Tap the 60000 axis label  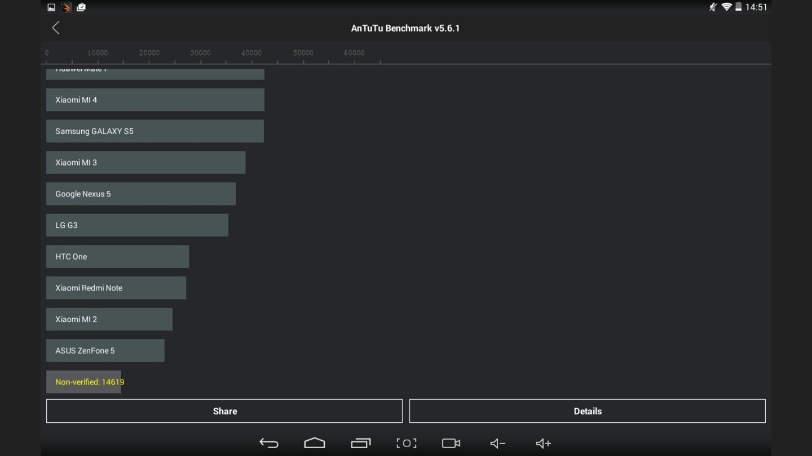pos(354,53)
